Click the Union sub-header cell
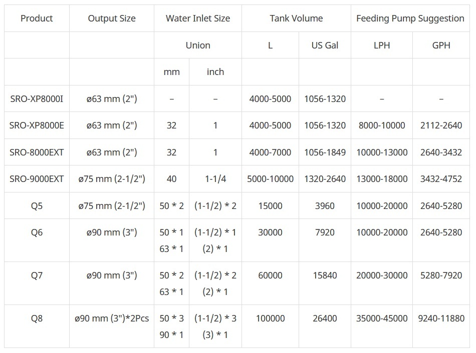Screen dimensions: 476x353 click(198, 45)
